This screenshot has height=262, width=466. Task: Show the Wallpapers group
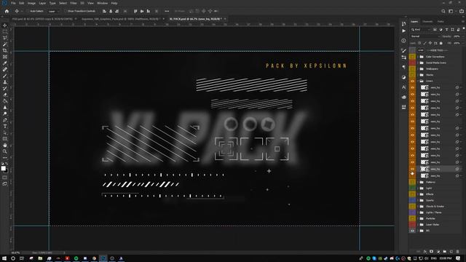pos(412,68)
